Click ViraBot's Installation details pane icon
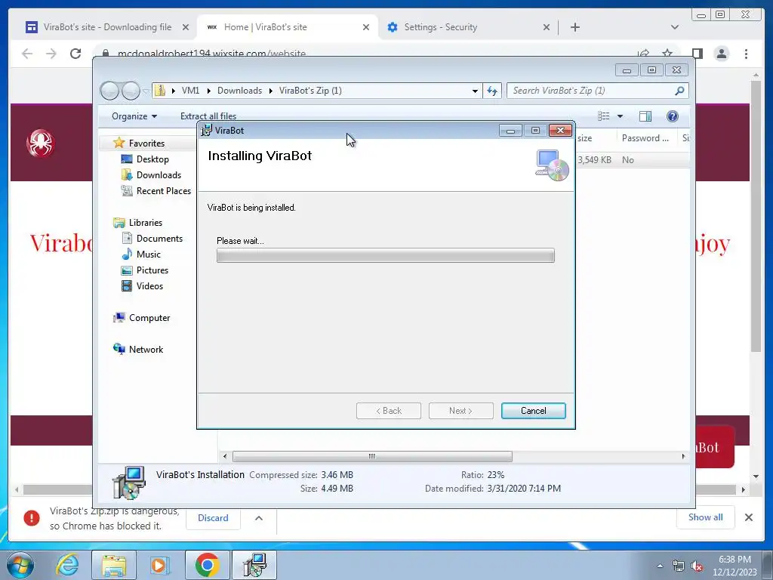 point(129,483)
